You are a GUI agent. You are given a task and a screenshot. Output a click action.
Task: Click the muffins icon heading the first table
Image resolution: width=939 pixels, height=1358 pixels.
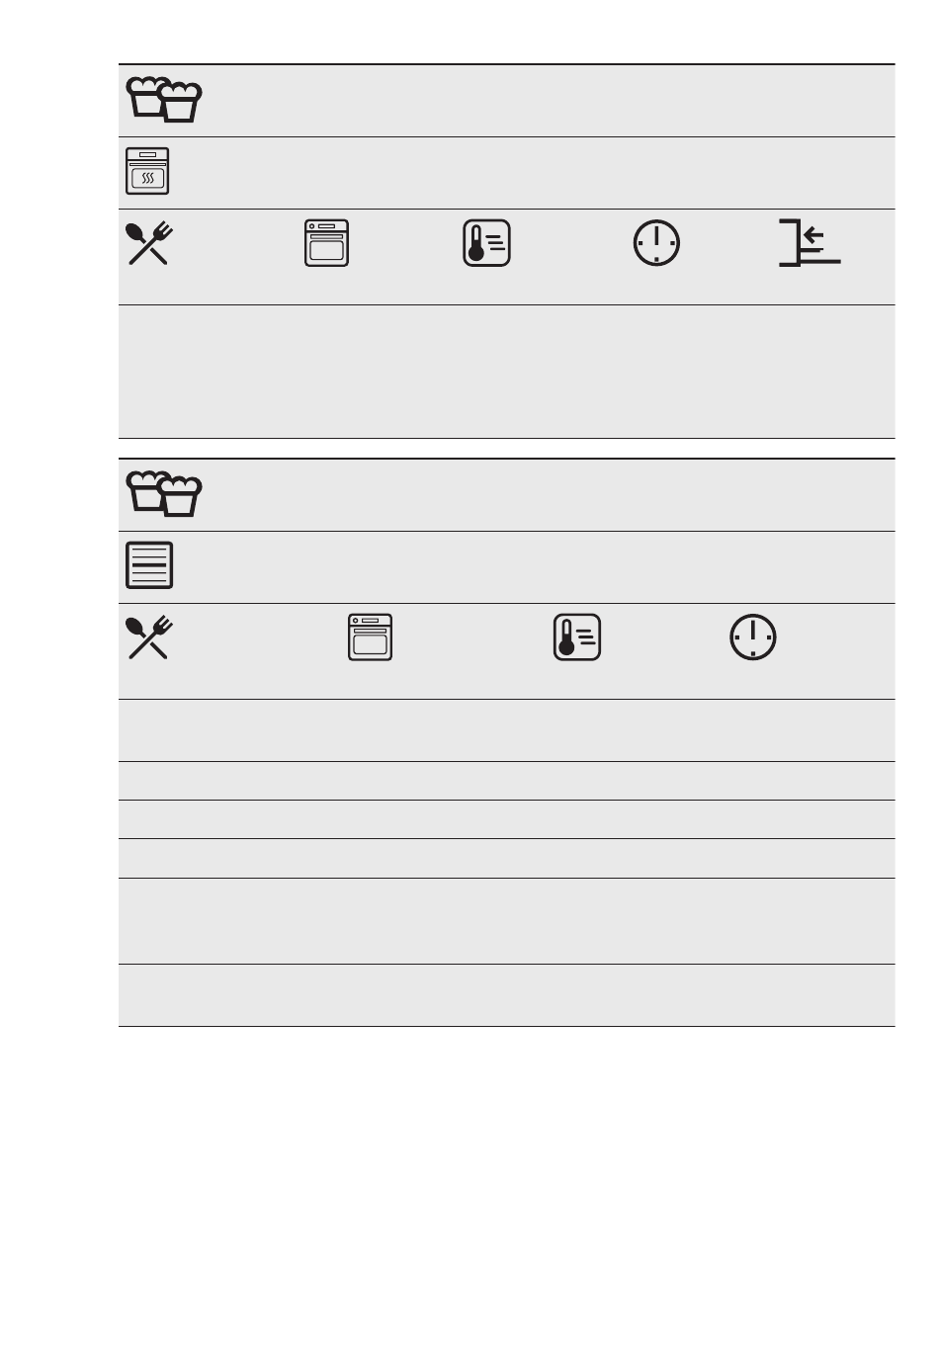[x=164, y=100]
